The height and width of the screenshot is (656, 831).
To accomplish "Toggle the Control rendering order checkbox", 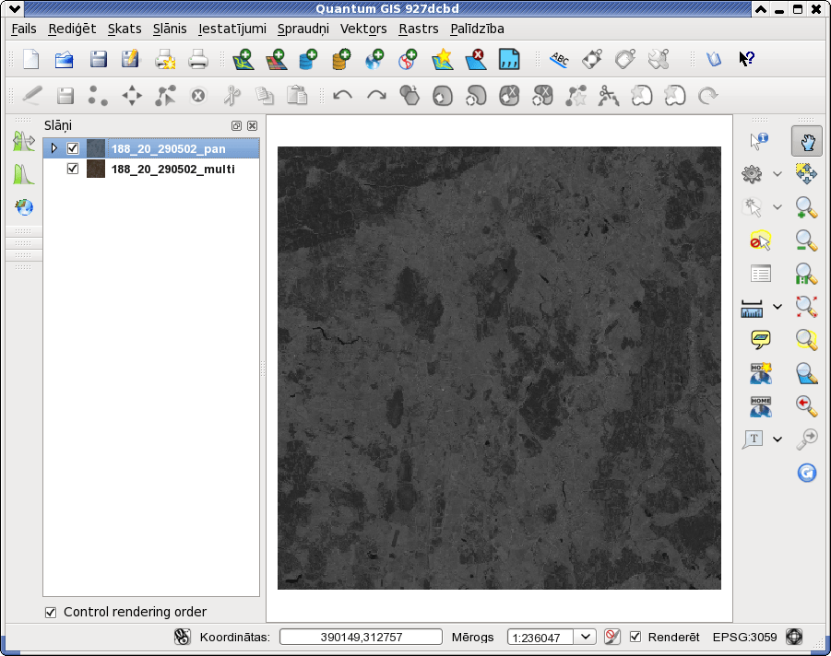I will click(x=51, y=612).
